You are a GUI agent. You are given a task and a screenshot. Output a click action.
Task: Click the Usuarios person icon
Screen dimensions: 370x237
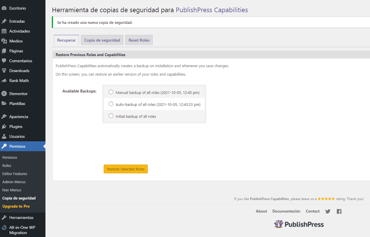4,136
